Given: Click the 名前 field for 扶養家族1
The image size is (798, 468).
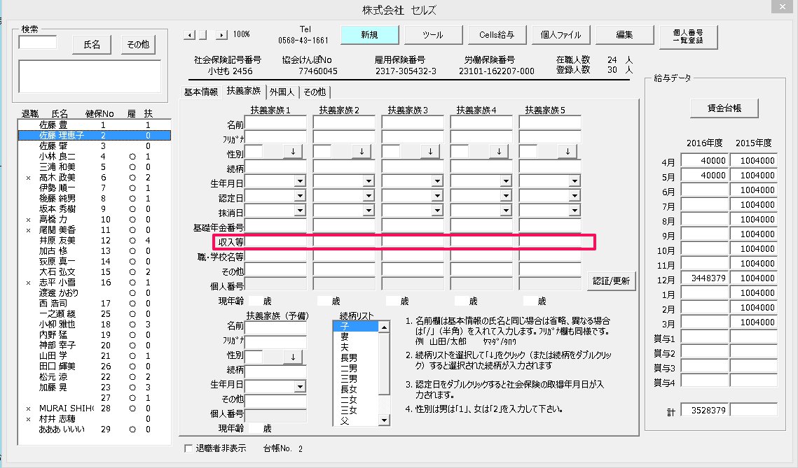Looking at the screenshot, I should coord(276,122).
